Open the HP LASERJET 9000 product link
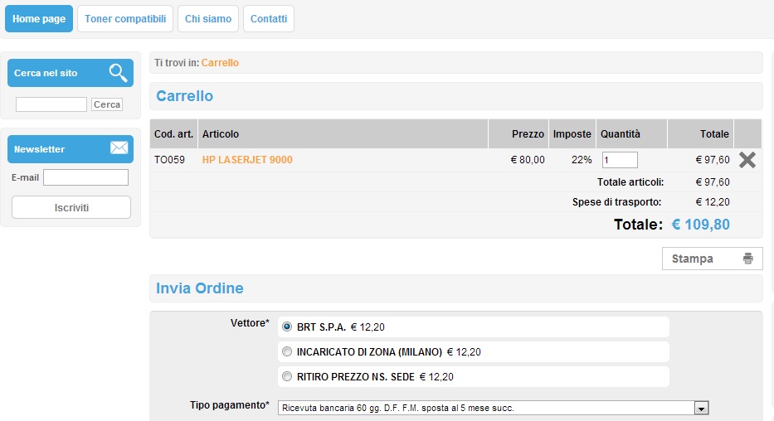Viewport: 774px width, 421px height. [x=247, y=160]
